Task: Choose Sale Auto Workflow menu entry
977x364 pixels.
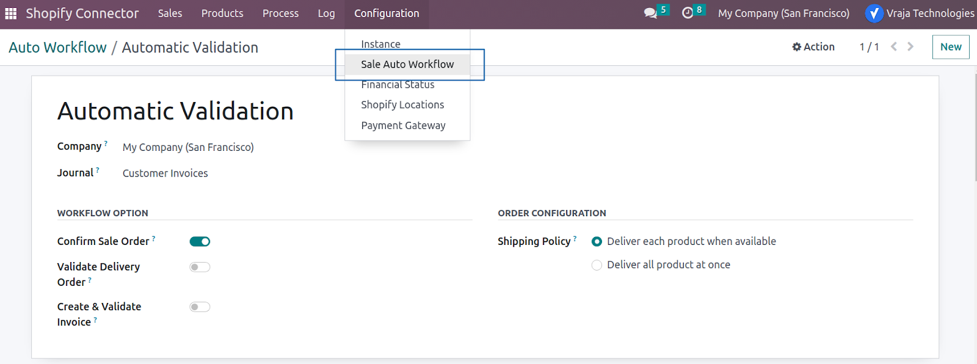Action: point(407,64)
